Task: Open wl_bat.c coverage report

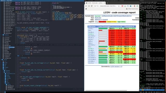Action: [x=91, y=48]
